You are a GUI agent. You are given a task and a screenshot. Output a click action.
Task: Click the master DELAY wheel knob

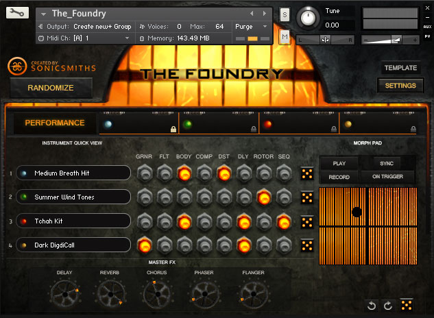pos(64,295)
